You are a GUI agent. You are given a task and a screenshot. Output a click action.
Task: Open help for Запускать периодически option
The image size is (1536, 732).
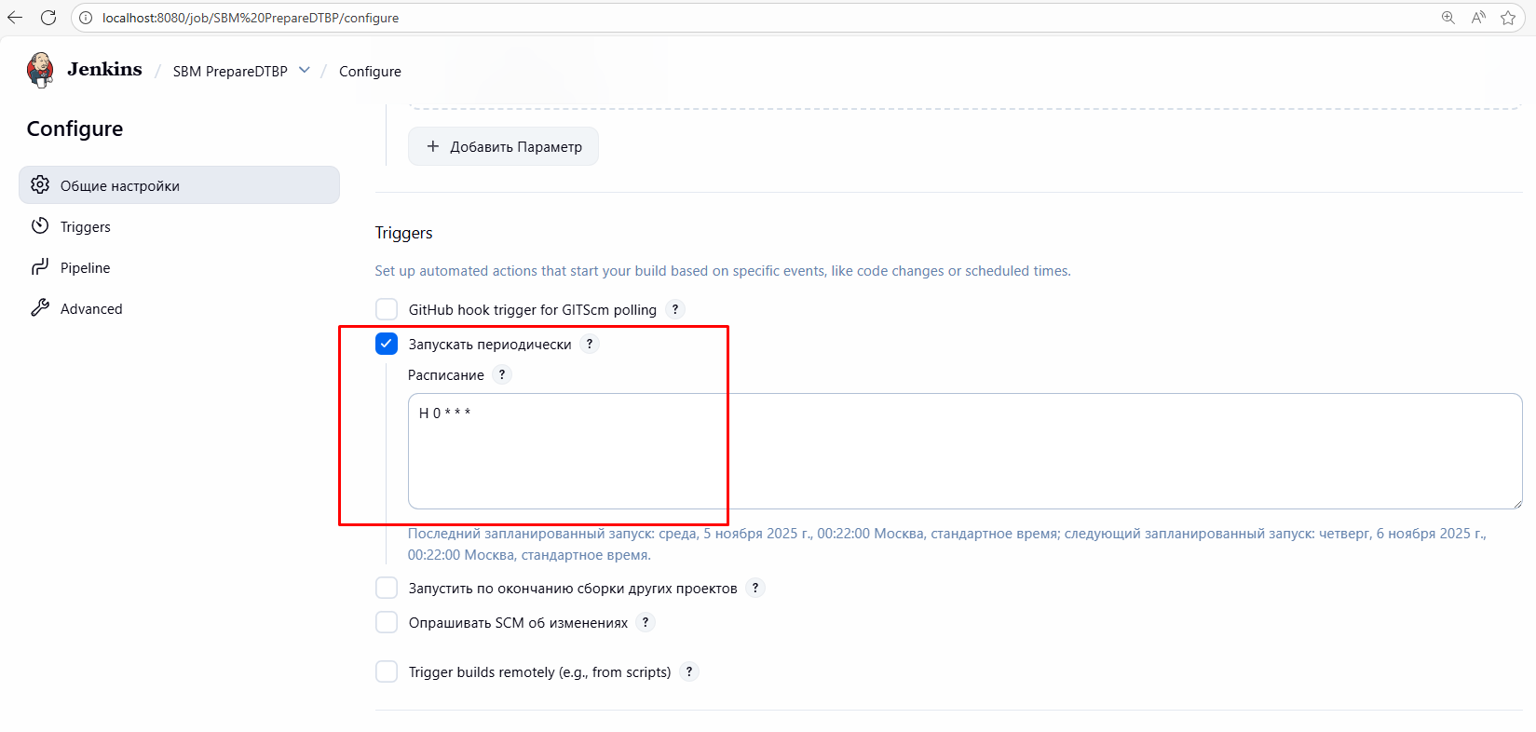(x=590, y=344)
